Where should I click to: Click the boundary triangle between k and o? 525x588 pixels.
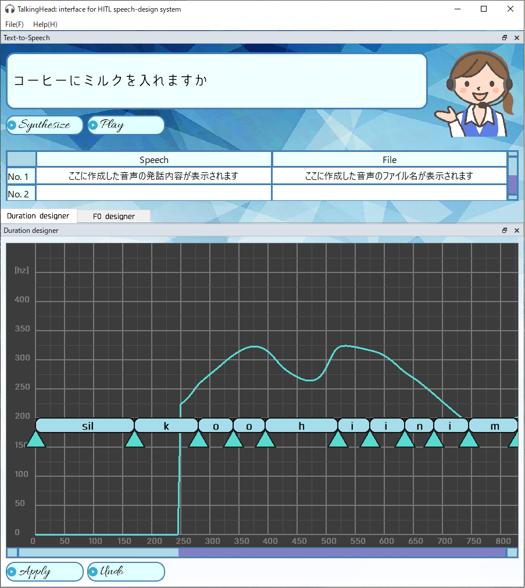(x=198, y=440)
